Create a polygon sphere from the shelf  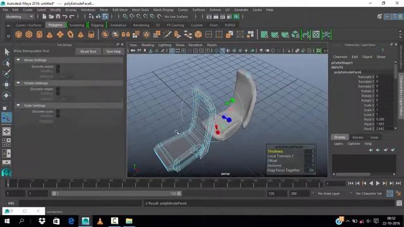tap(18, 35)
